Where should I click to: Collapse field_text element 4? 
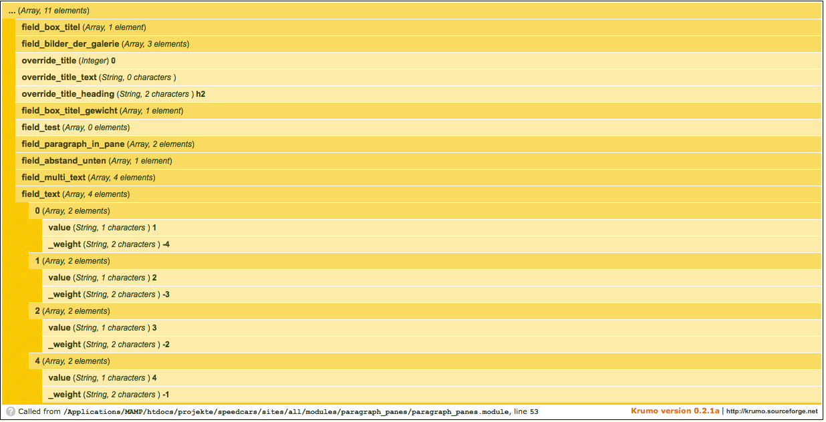pyautogui.click(x=425, y=361)
